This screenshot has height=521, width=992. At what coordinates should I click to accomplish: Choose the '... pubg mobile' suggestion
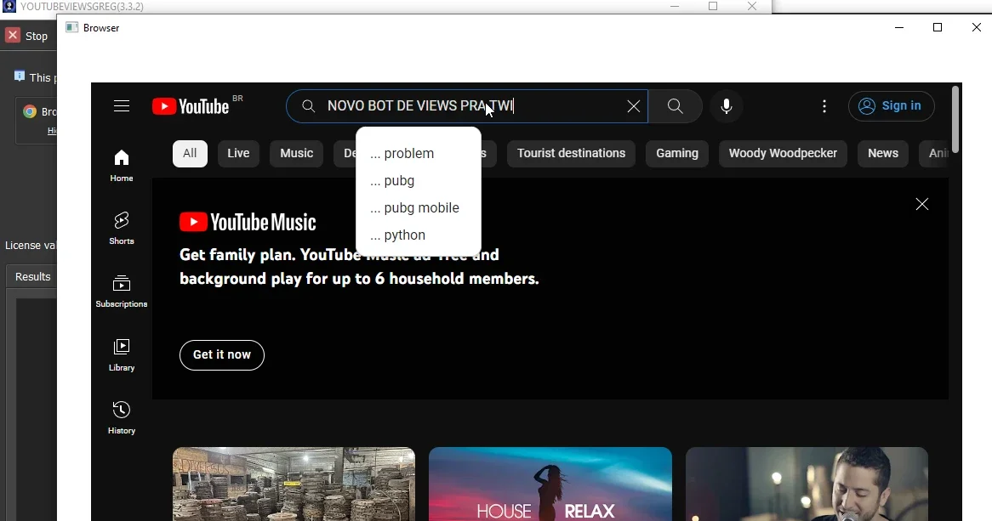pos(419,208)
